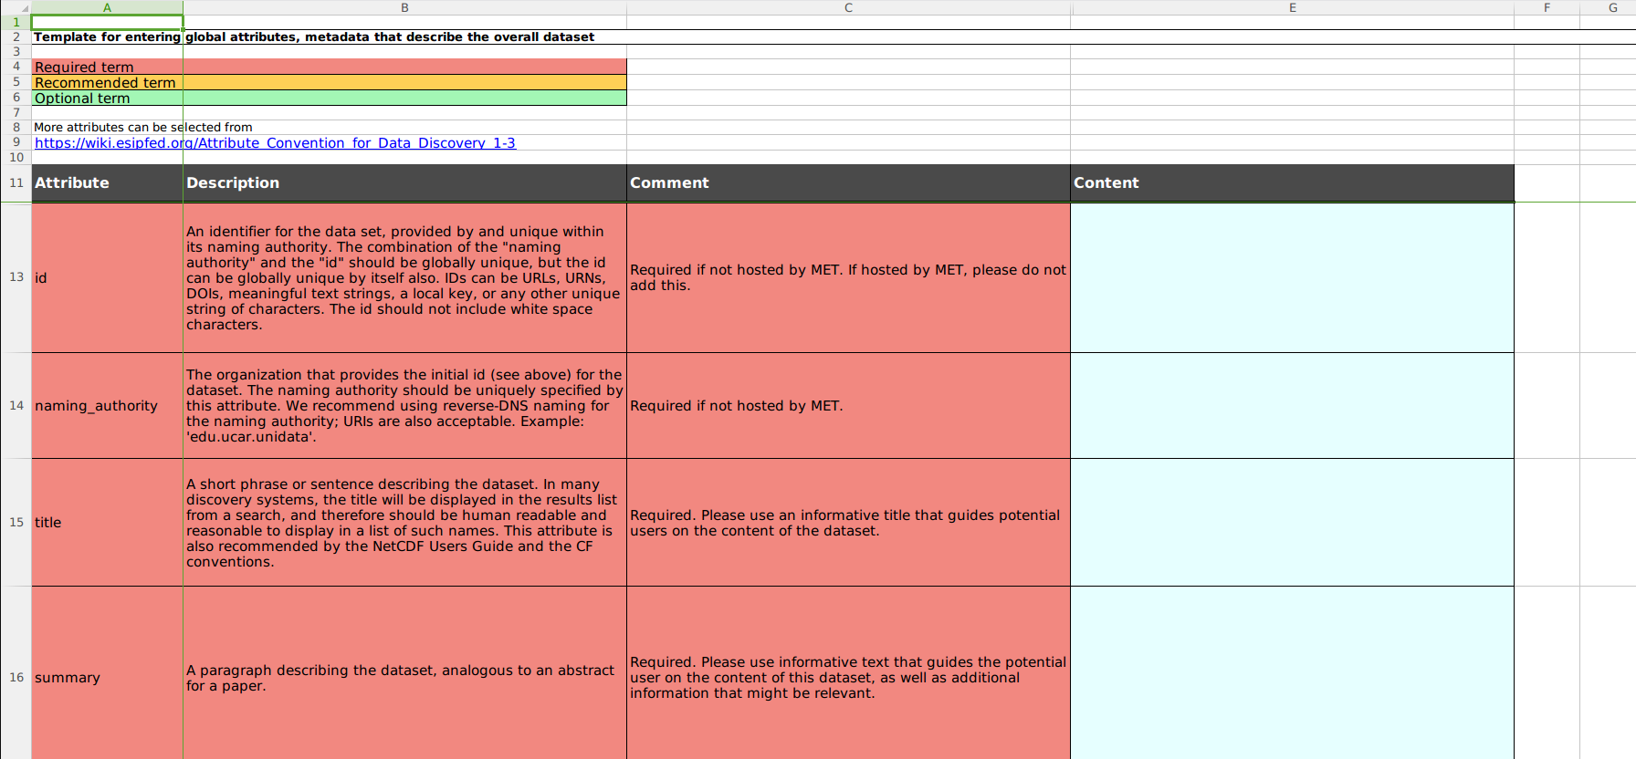Click the 'Description' header cell

pos(404,183)
